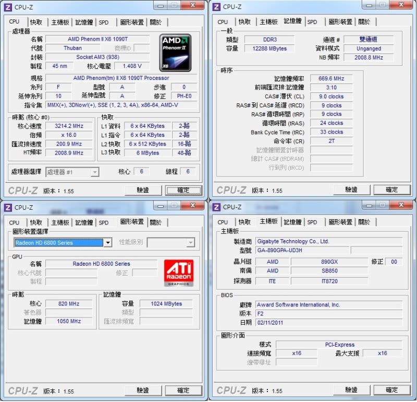
Task: Open the 性能級別 performance level dropdown
Action: pos(190,243)
